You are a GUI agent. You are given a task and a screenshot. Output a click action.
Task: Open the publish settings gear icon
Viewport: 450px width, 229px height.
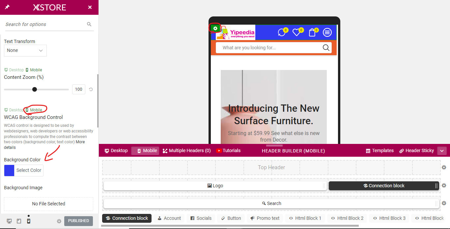point(59,221)
